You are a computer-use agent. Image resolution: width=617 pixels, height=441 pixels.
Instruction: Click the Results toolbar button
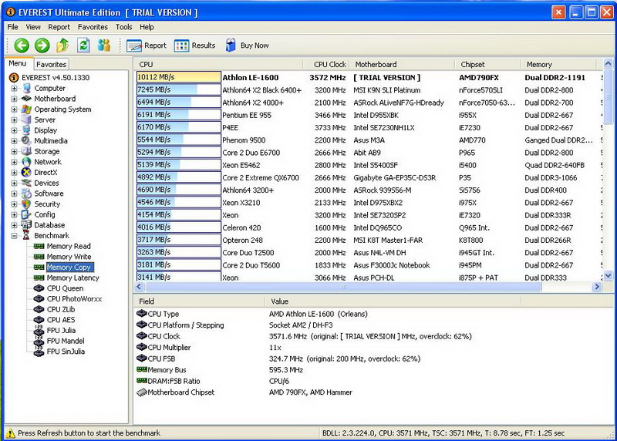pos(195,45)
